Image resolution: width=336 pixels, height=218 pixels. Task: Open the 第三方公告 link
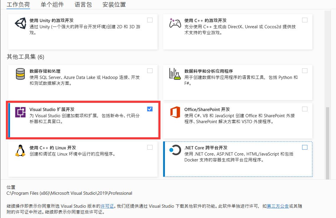click(x=278, y=206)
